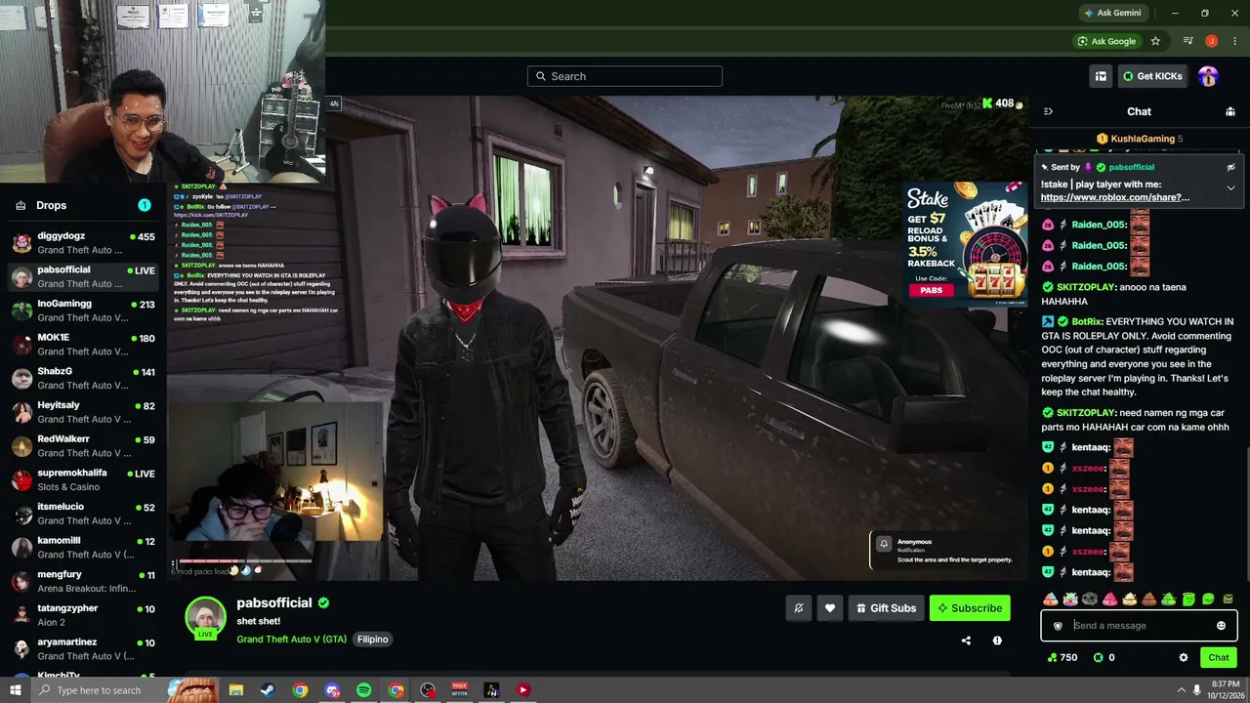
Task: Click the Get KICKs button
Action: [x=1152, y=76]
